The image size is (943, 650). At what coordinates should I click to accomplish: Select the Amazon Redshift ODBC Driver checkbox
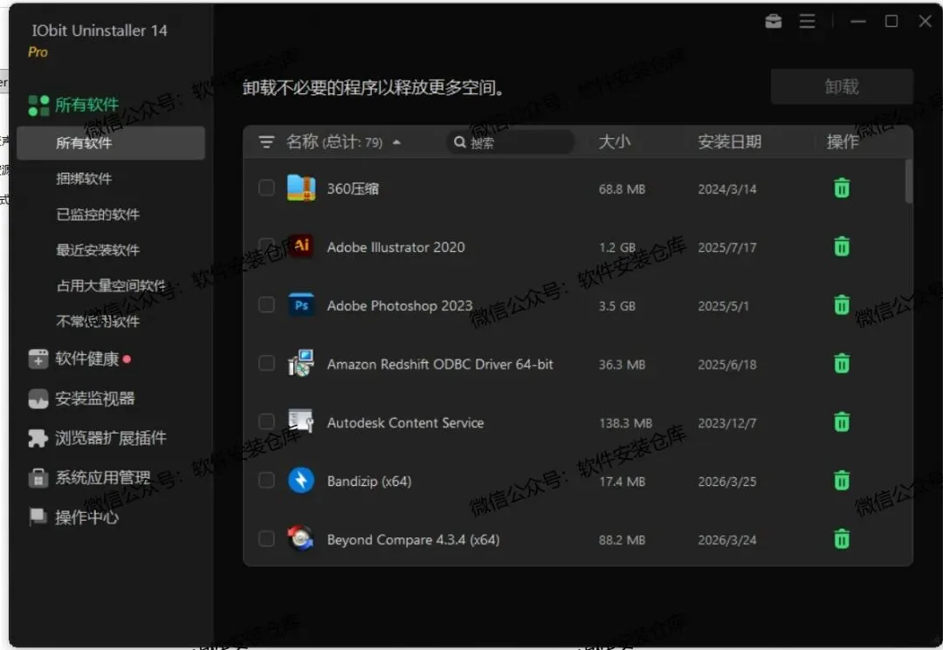click(266, 364)
